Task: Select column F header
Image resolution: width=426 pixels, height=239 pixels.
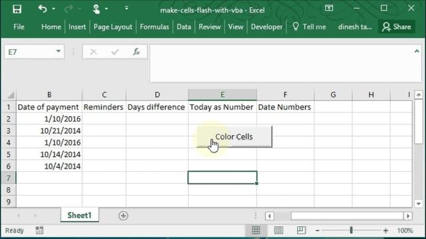Action: (x=286, y=94)
